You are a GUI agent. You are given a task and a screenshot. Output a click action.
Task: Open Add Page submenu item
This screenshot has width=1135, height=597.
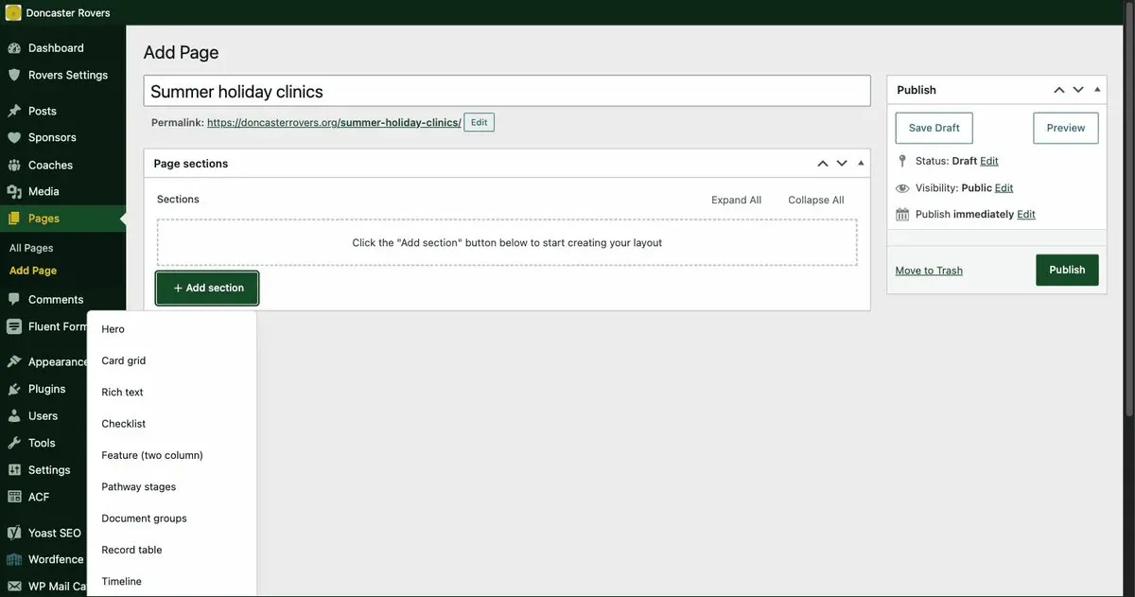[x=33, y=271]
